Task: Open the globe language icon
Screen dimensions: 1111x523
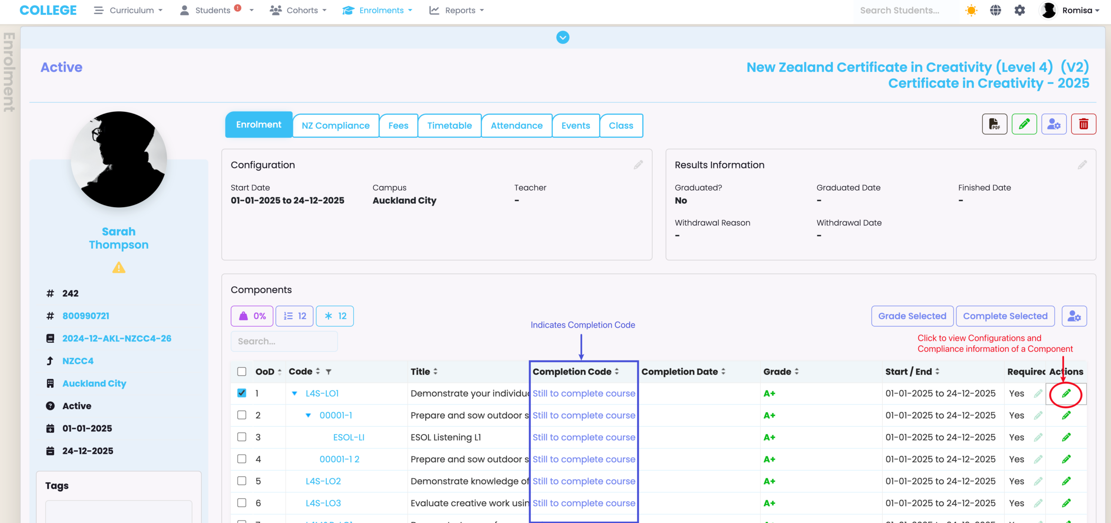Action: point(996,10)
